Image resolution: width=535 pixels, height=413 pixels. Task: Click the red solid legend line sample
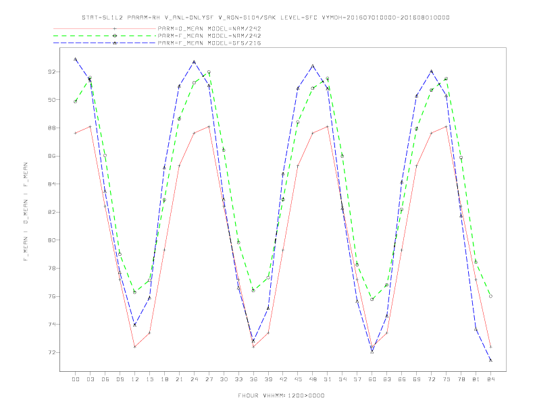pyautogui.click(x=105, y=28)
